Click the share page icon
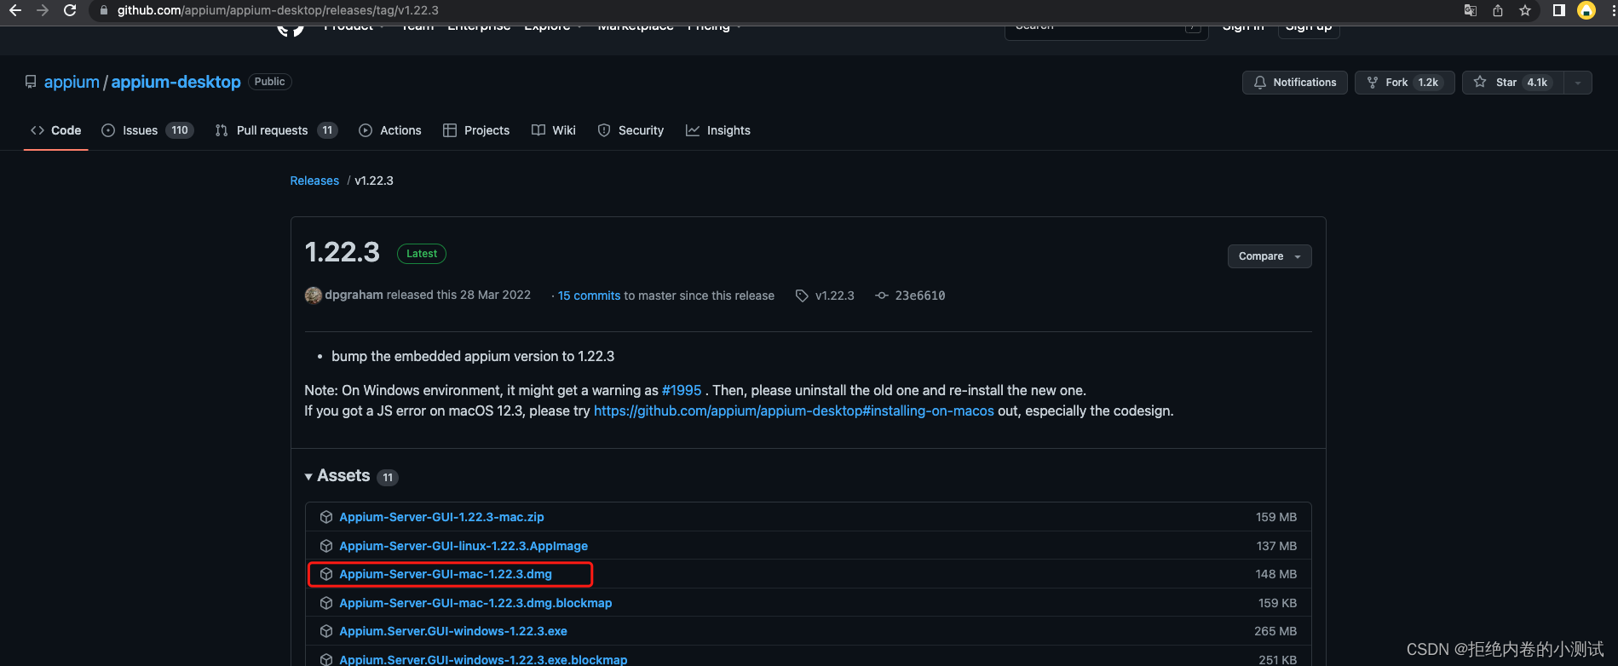The height and width of the screenshot is (666, 1618). [x=1498, y=10]
